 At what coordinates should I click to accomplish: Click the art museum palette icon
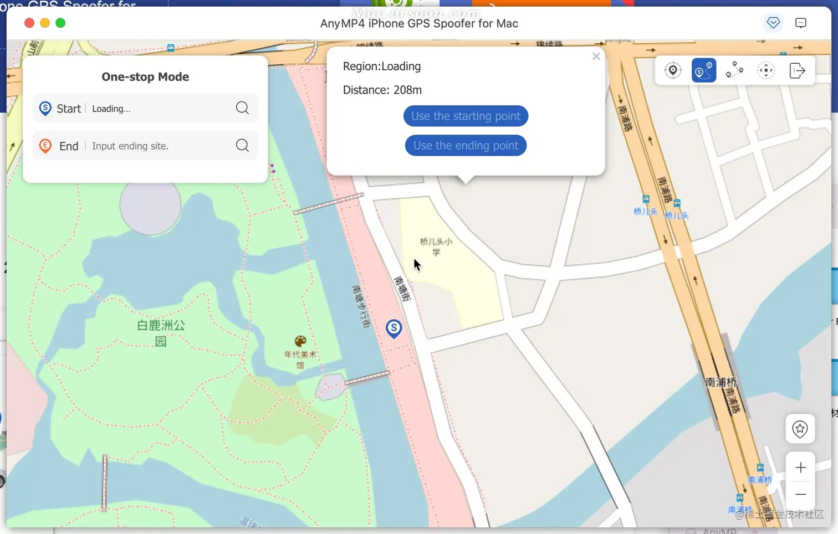click(300, 341)
